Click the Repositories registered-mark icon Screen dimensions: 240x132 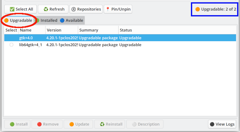[74, 9]
